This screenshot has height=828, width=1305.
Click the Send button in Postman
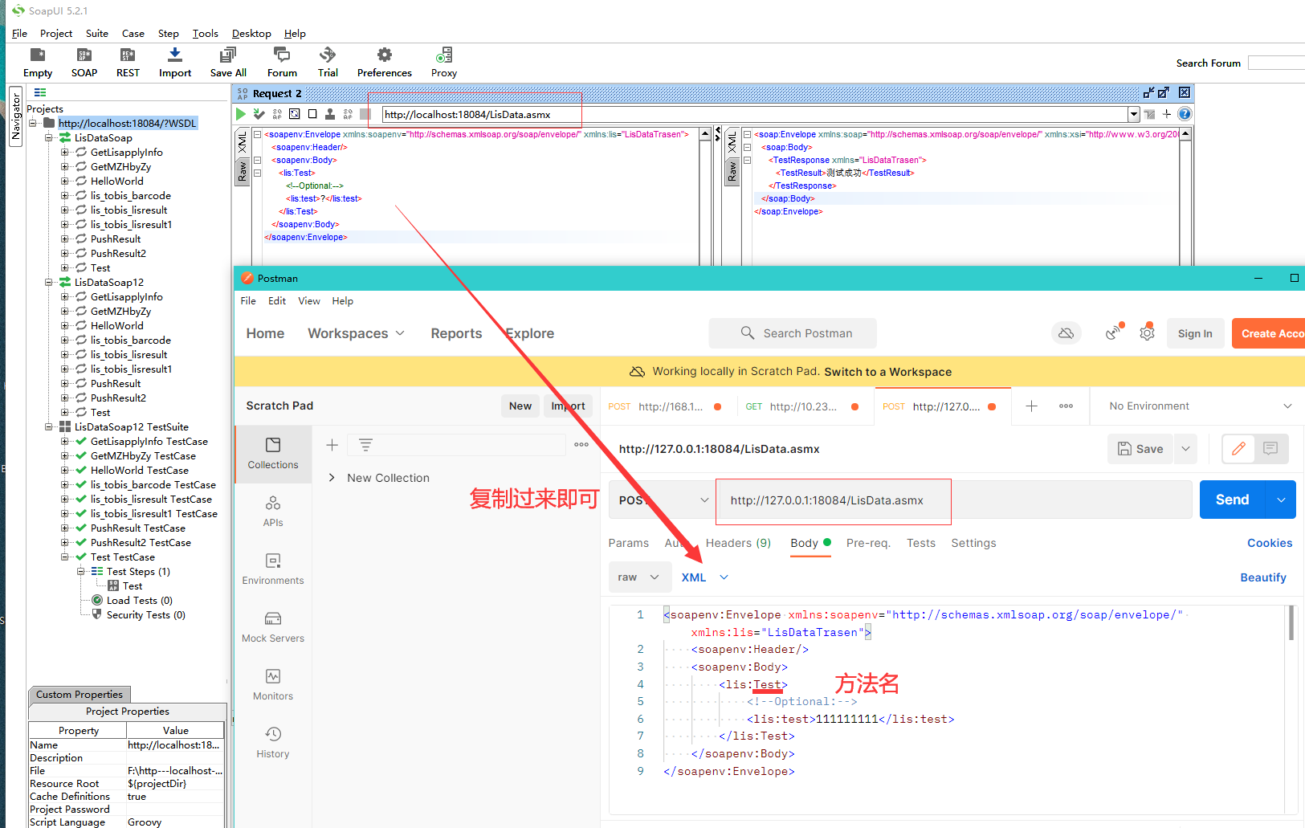coord(1232,500)
